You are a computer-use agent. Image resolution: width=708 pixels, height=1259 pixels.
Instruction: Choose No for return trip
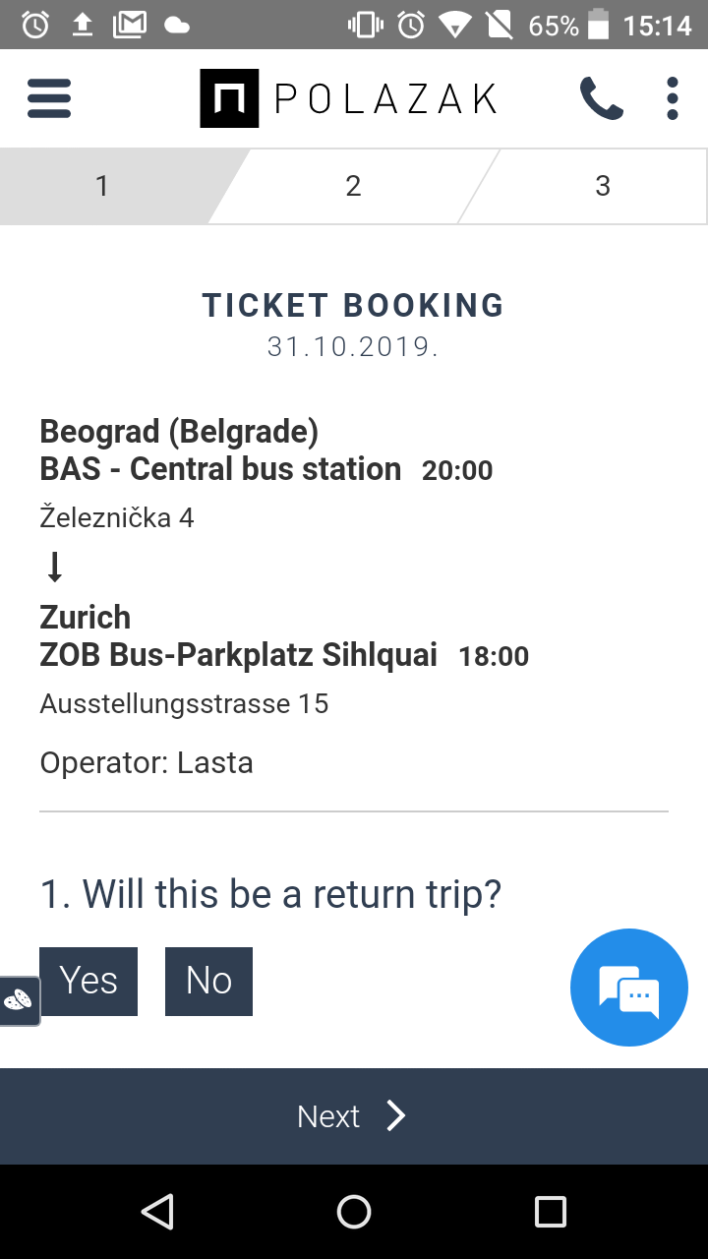click(208, 981)
